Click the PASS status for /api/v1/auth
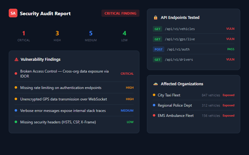The width and height of the screenshot is (249, 155). (x=231, y=49)
